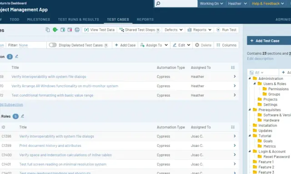Open row arrow for Test conditional formatting case
The image size is (291, 174).
tap(235, 95)
